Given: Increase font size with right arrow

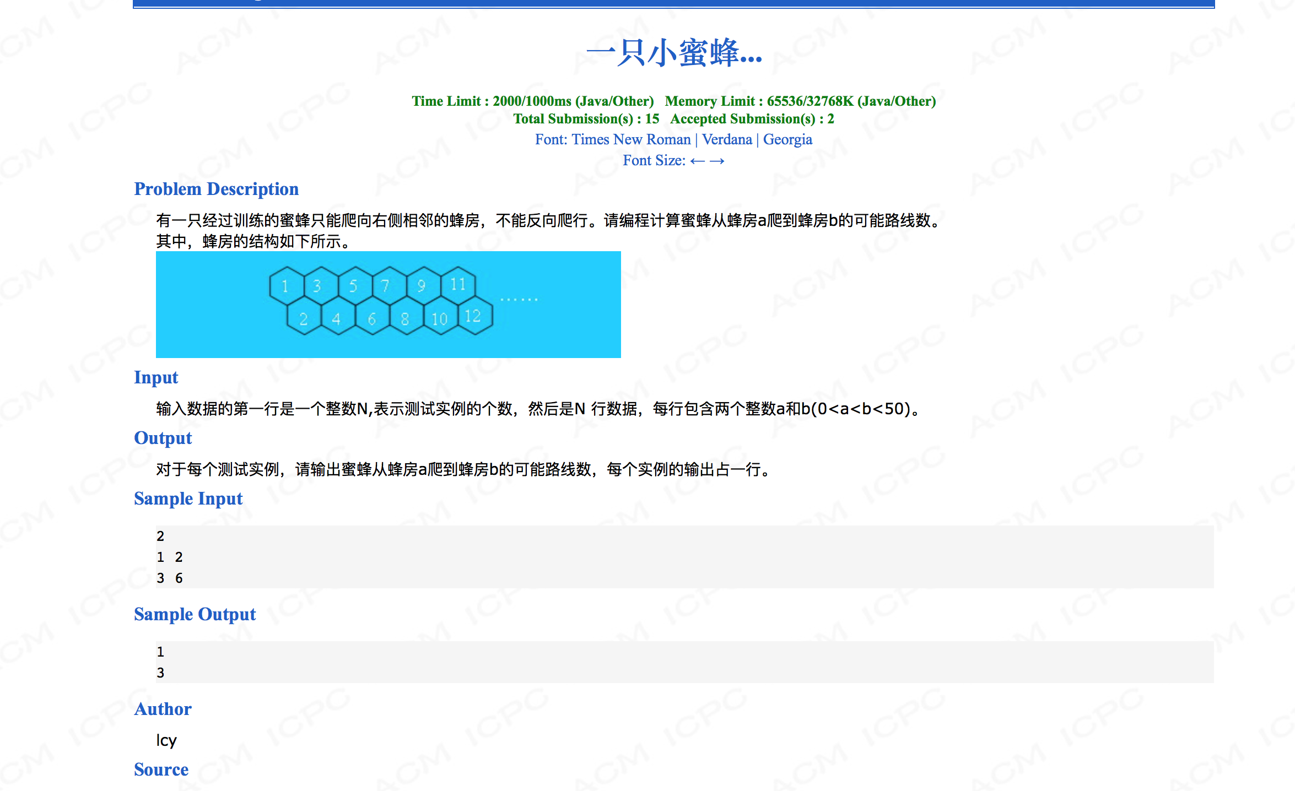Looking at the screenshot, I should (717, 161).
